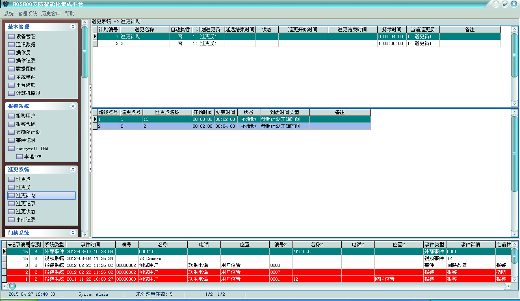Collapse the 基本管理 sidebar section
The width and height of the screenshot is (520, 301).
(x=73, y=27)
